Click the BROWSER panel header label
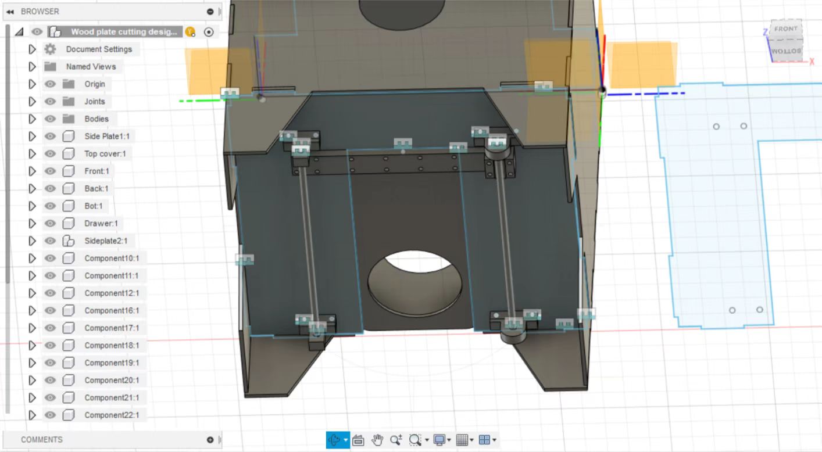Image resolution: width=822 pixels, height=452 pixels. [40, 11]
